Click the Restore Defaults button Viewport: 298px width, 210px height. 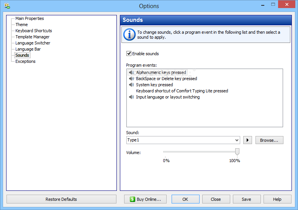click(61, 199)
